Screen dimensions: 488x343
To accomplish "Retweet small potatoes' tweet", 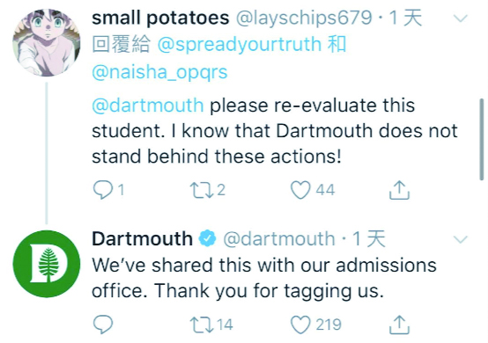I will coord(202,190).
